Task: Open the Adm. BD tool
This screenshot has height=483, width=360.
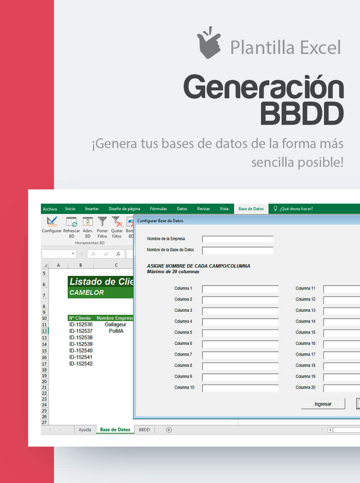Action: click(88, 222)
